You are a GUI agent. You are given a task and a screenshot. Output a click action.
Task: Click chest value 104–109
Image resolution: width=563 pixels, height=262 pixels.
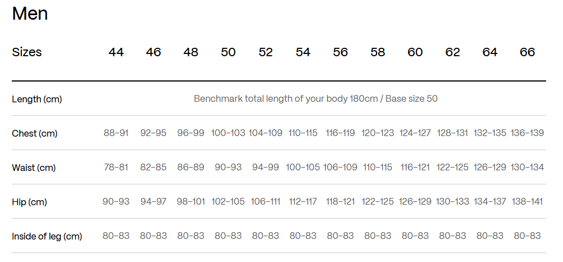pyautogui.click(x=265, y=133)
